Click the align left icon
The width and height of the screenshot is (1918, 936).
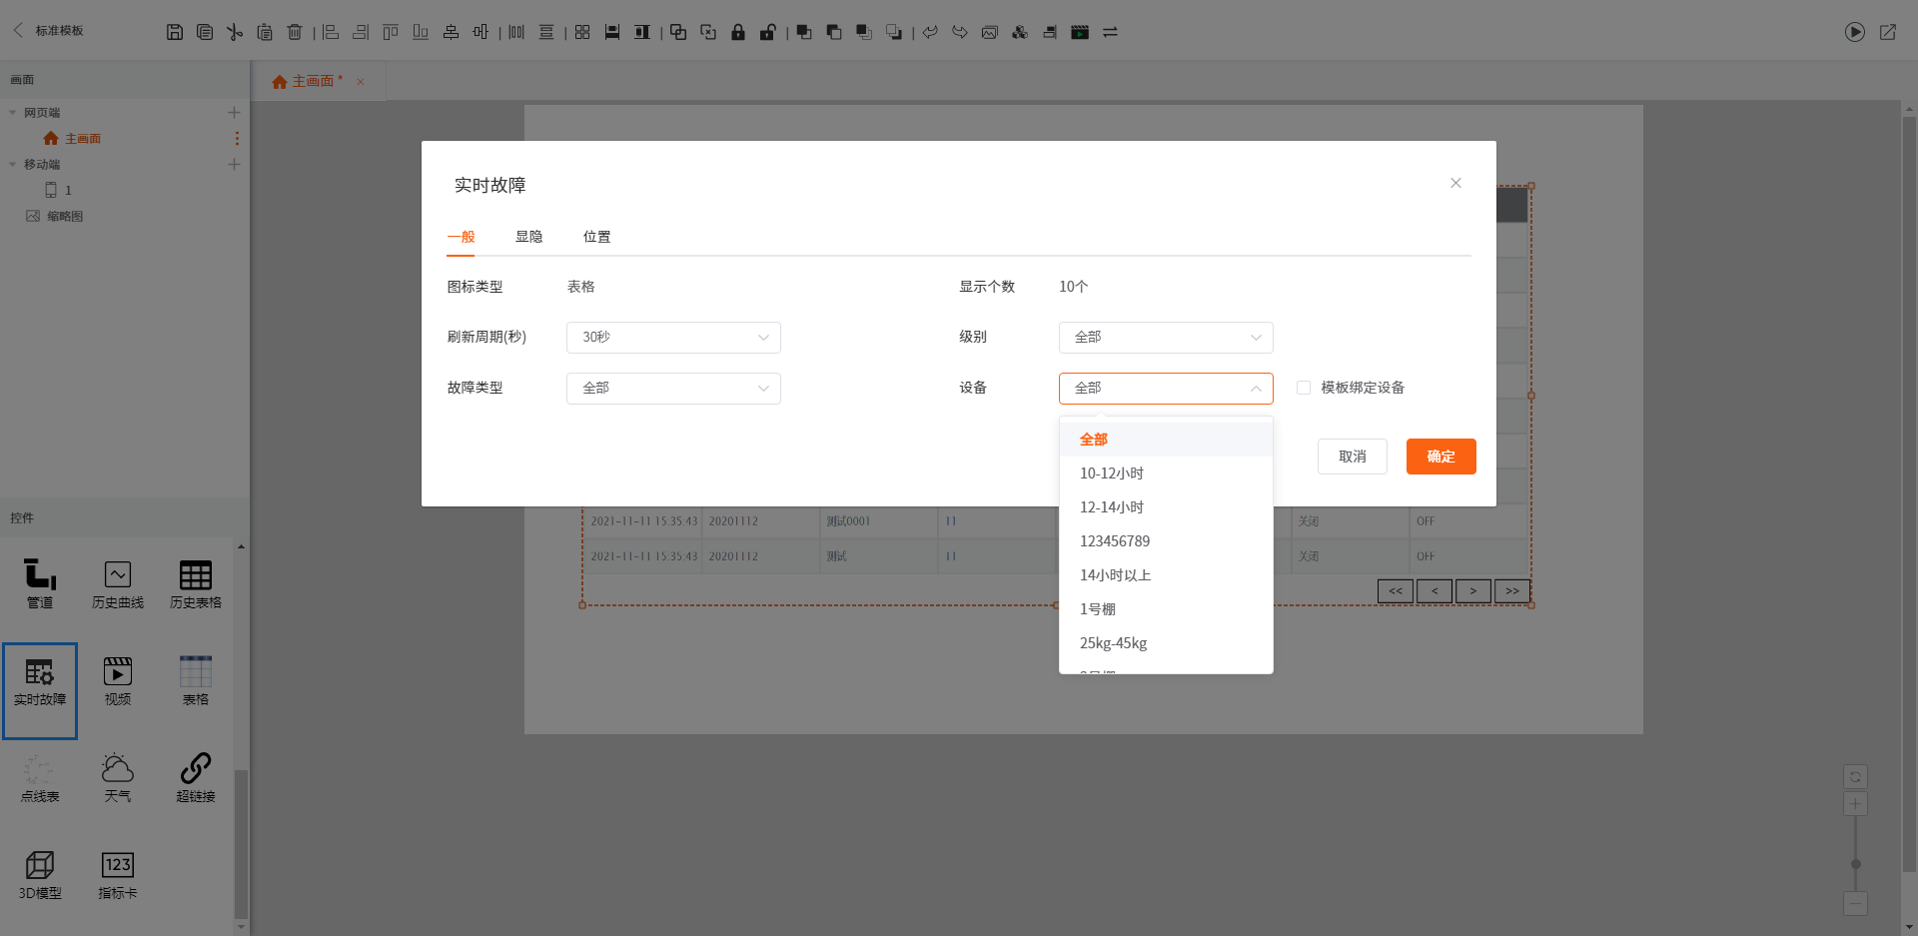[331, 32]
